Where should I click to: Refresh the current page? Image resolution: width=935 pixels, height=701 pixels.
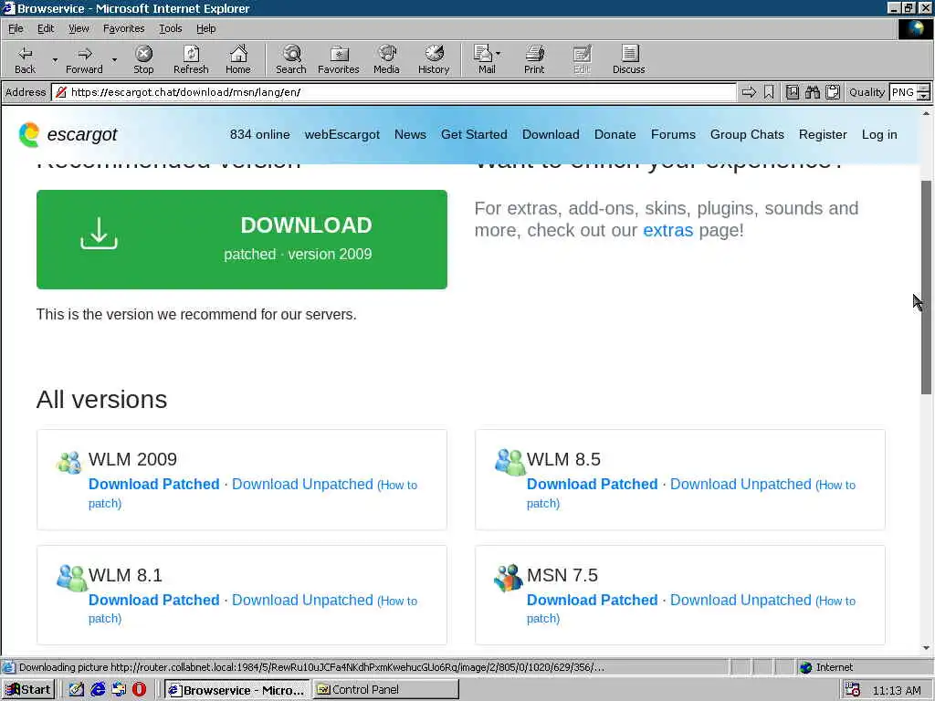(191, 59)
